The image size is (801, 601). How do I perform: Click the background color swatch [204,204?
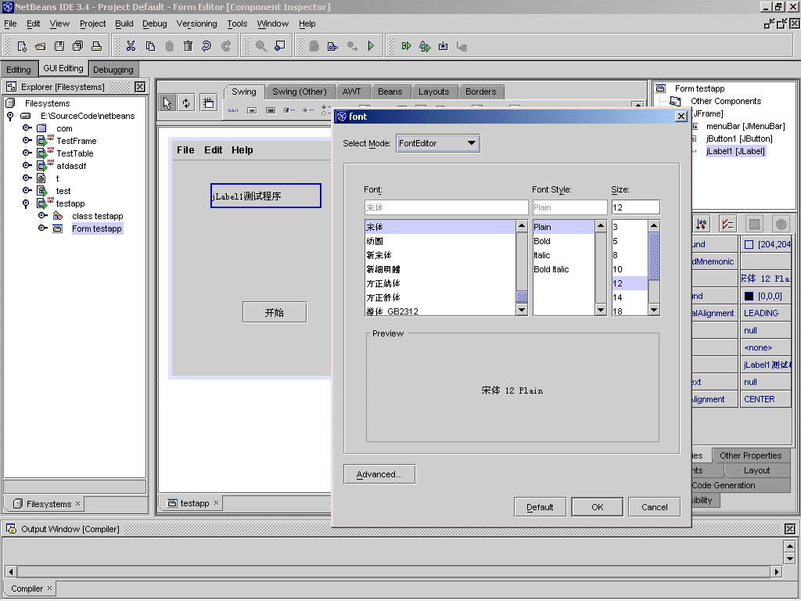(x=749, y=245)
